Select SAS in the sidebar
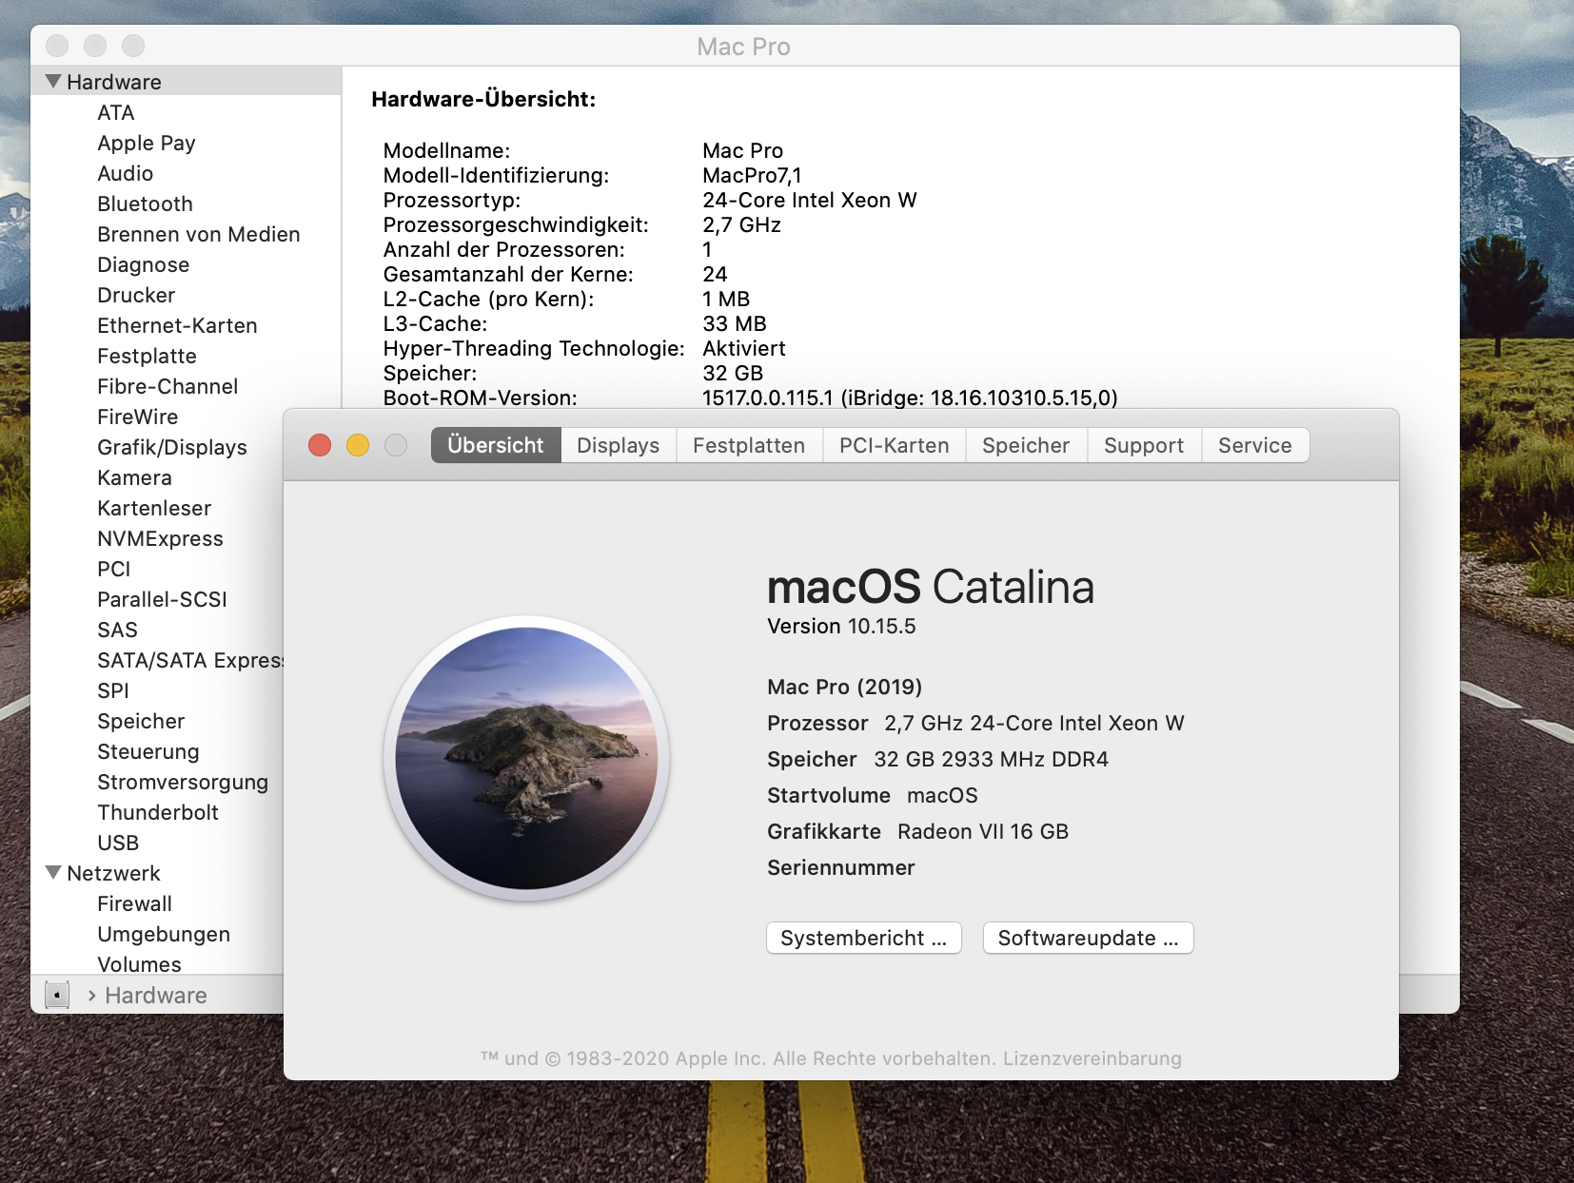Image resolution: width=1574 pixels, height=1183 pixels. pyautogui.click(x=117, y=630)
